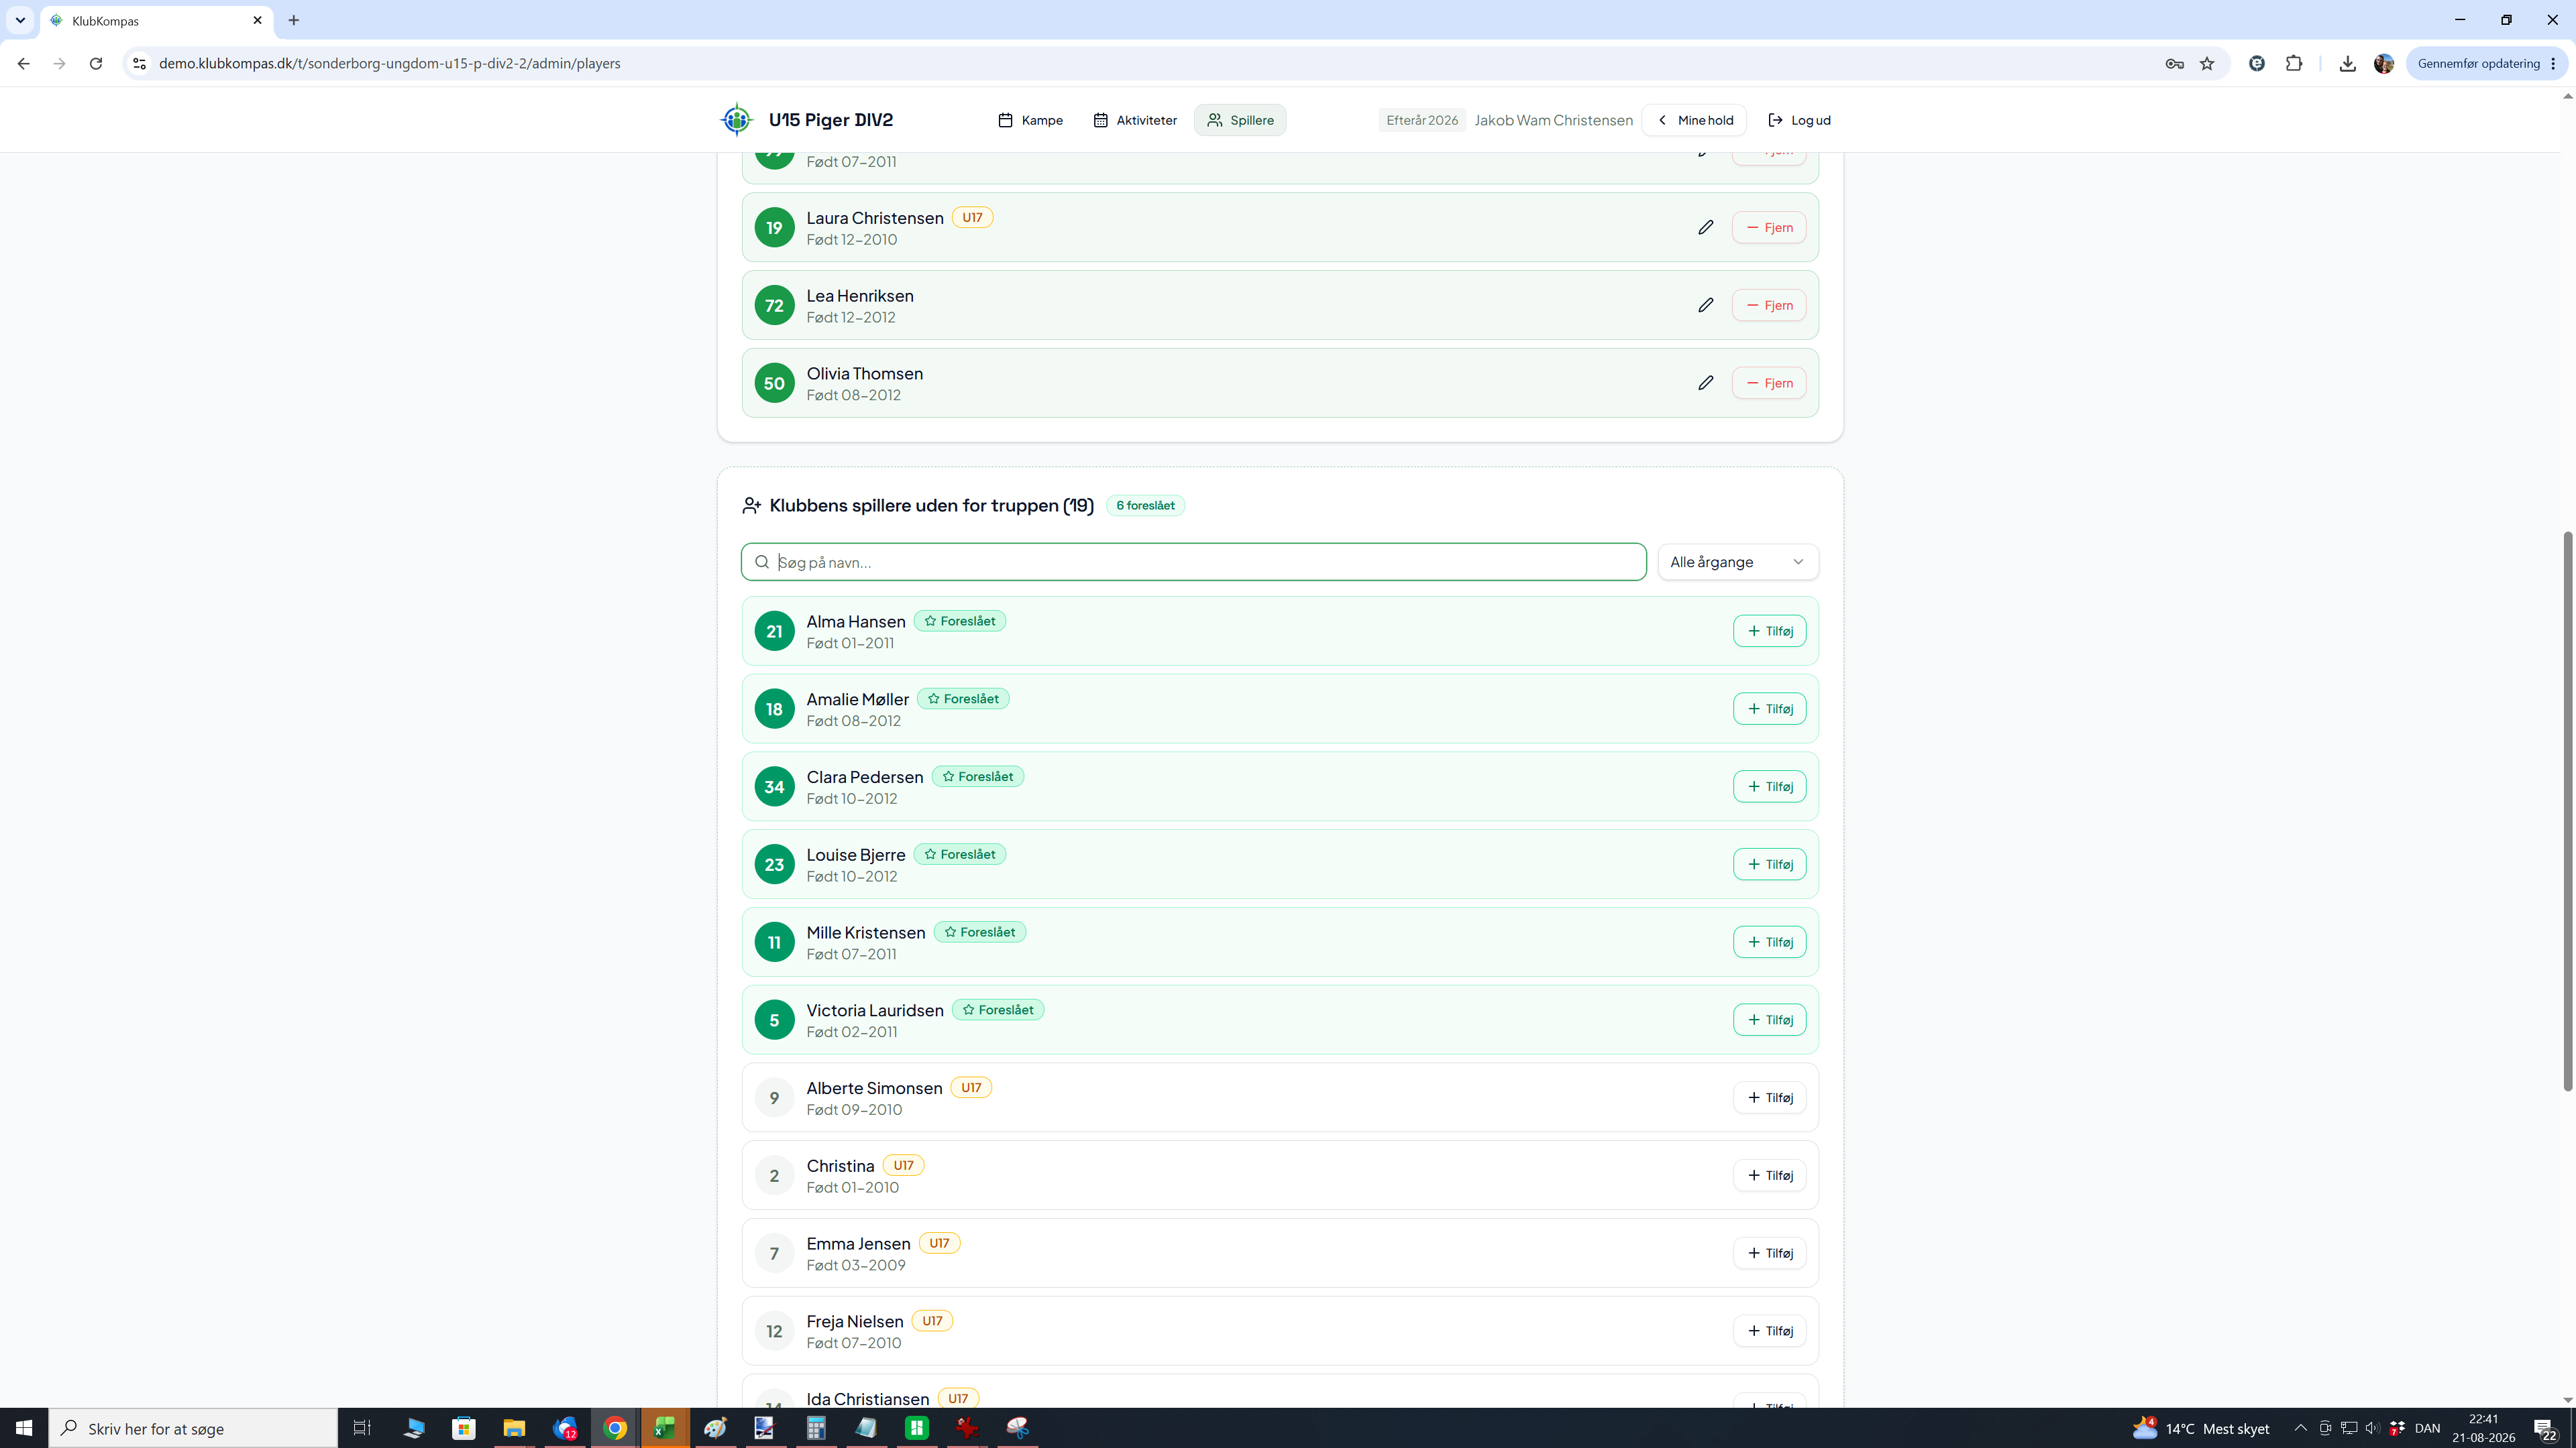The height and width of the screenshot is (1448, 2576).
Task: Click Emma Jensen's U17 badge
Action: pyautogui.click(x=939, y=1243)
